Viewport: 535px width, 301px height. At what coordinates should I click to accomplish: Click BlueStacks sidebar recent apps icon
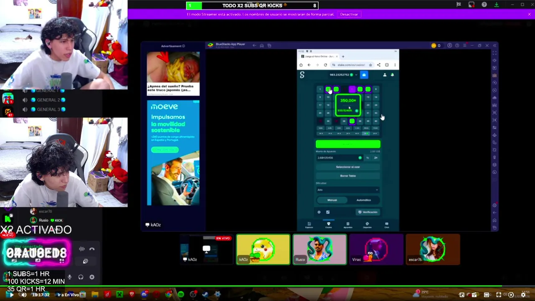494,228
